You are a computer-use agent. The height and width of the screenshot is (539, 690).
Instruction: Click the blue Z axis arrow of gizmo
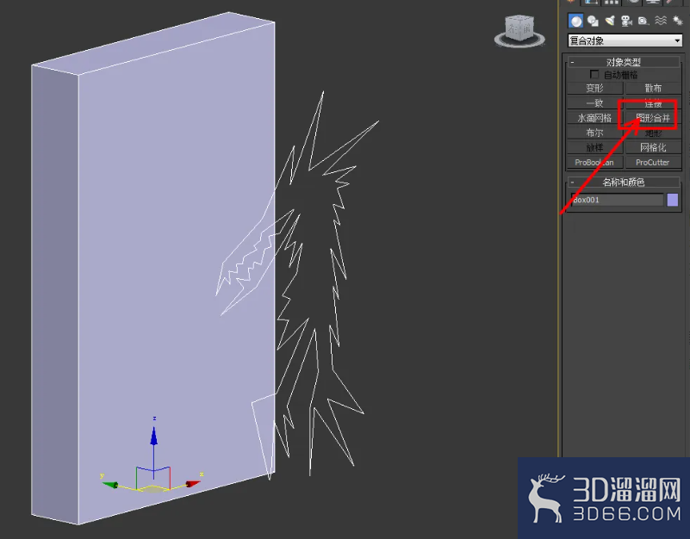153,437
